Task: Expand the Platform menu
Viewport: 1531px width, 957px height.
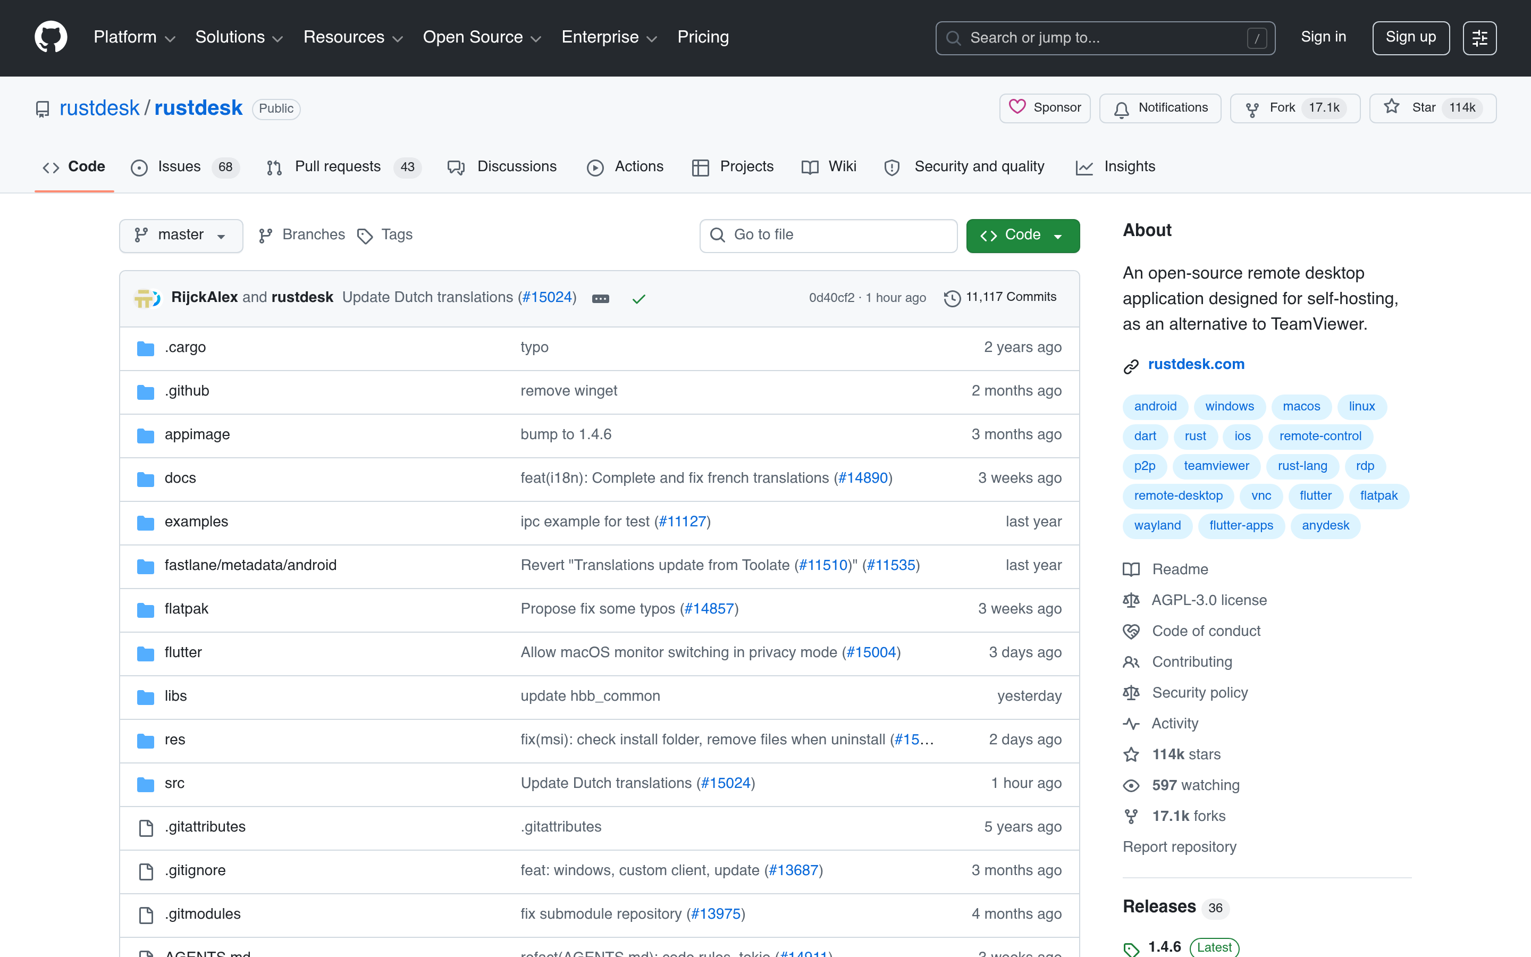Action: click(134, 37)
